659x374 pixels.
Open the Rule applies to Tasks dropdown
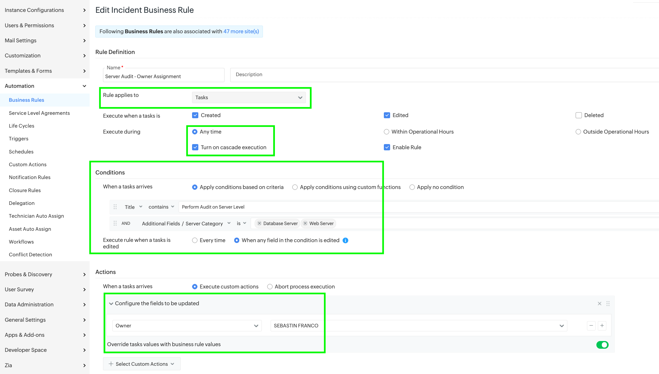click(x=249, y=97)
